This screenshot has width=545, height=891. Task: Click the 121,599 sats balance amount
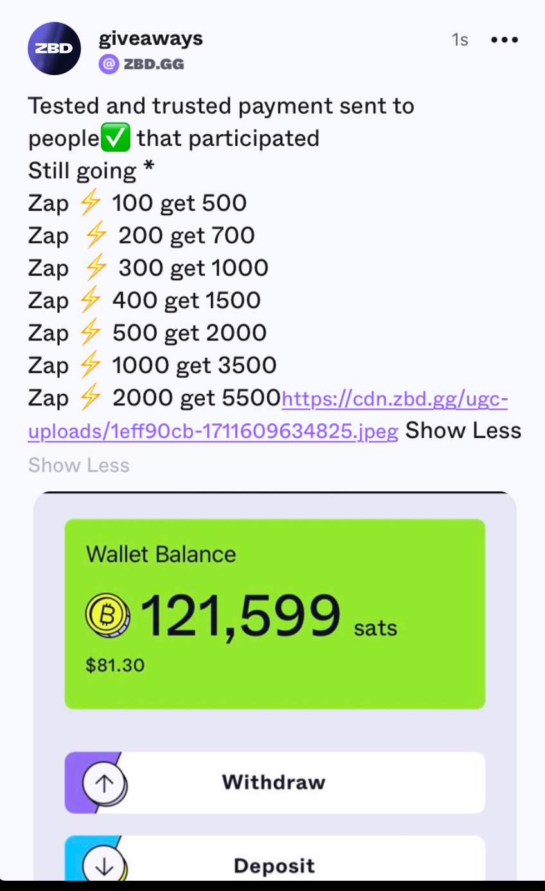click(x=239, y=617)
